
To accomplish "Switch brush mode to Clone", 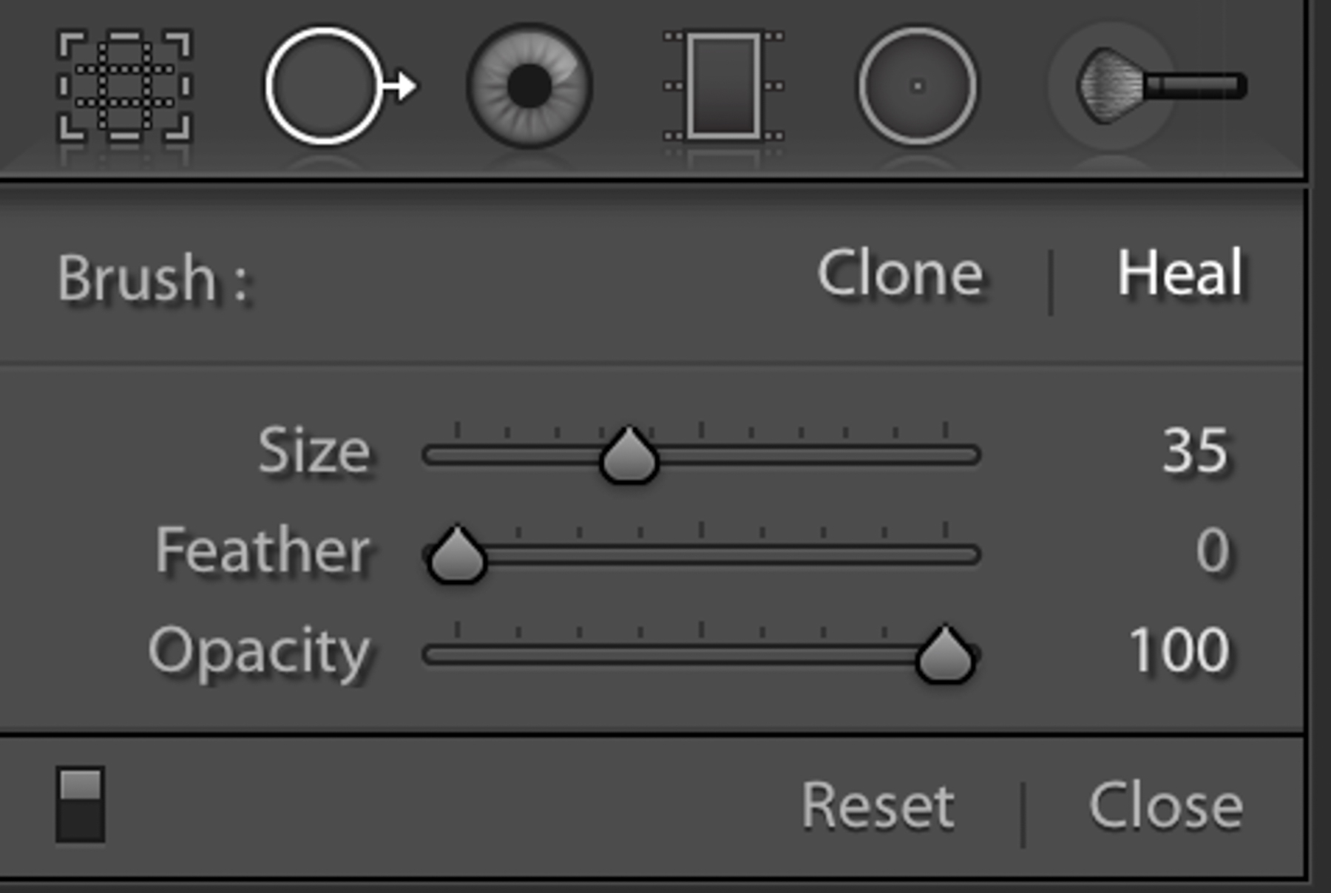I will click(900, 274).
